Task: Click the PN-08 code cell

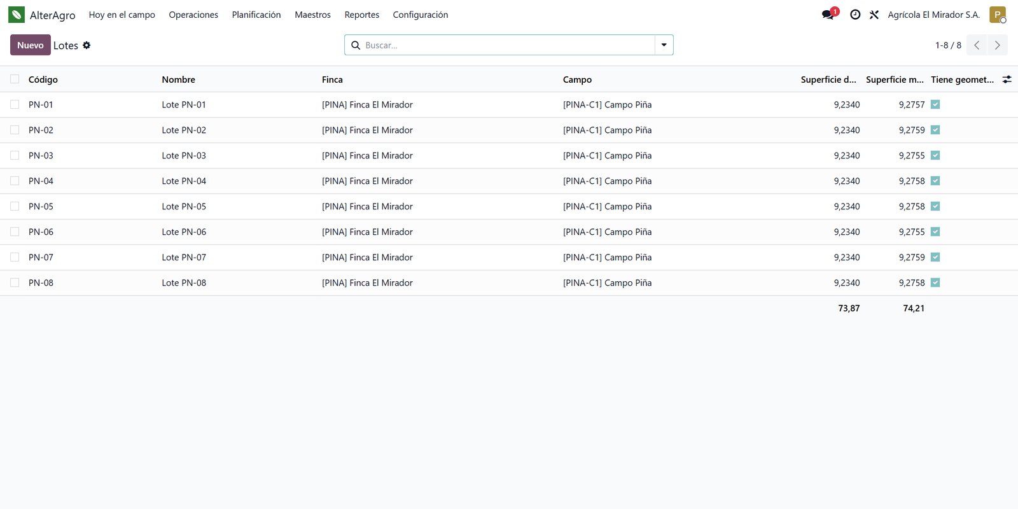Action: 41,282
